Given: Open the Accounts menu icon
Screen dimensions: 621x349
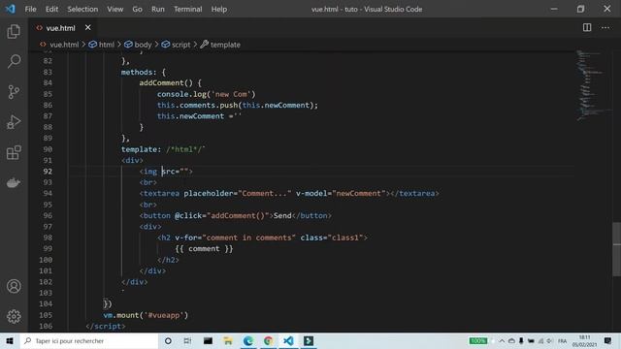Looking at the screenshot, I should pyautogui.click(x=14, y=286).
